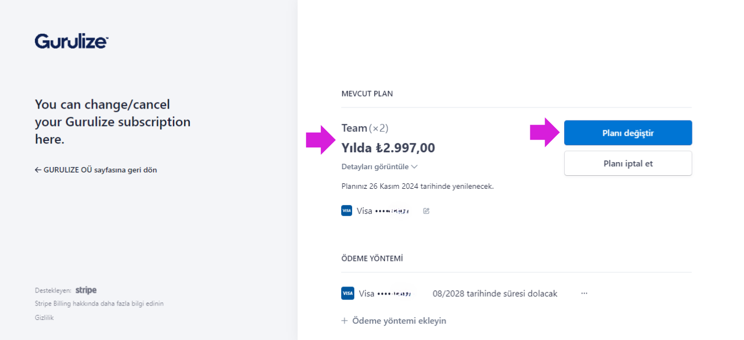
Task: Click the Yılda ₺2.997,00 price text
Action: coord(388,148)
